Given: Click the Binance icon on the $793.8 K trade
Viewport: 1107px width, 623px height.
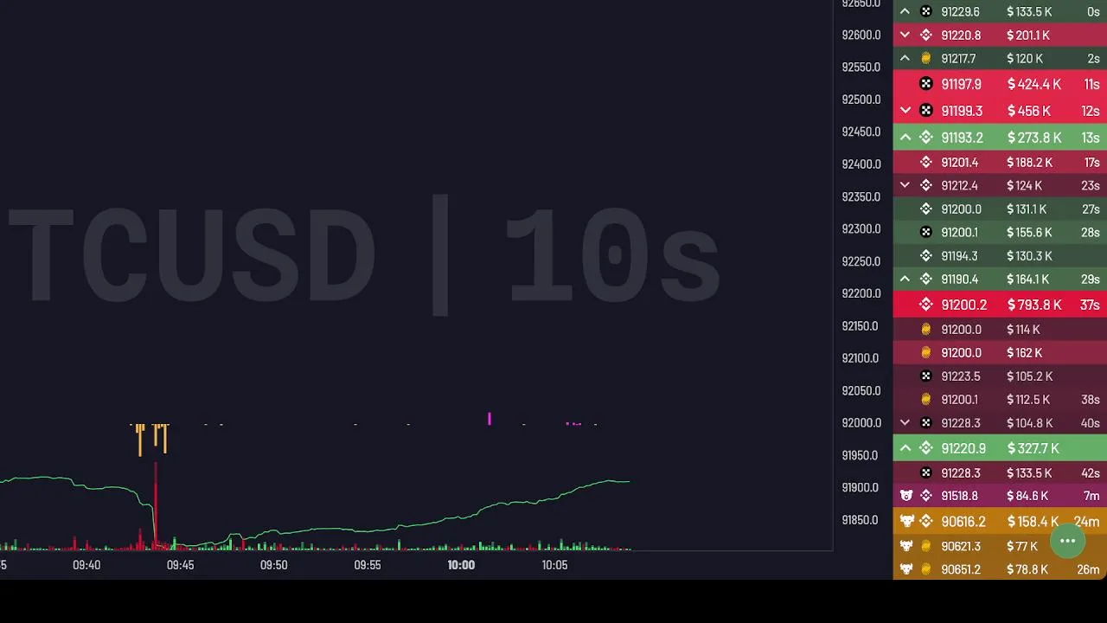Looking at the screenshot, I should click(x=926, y=305).
